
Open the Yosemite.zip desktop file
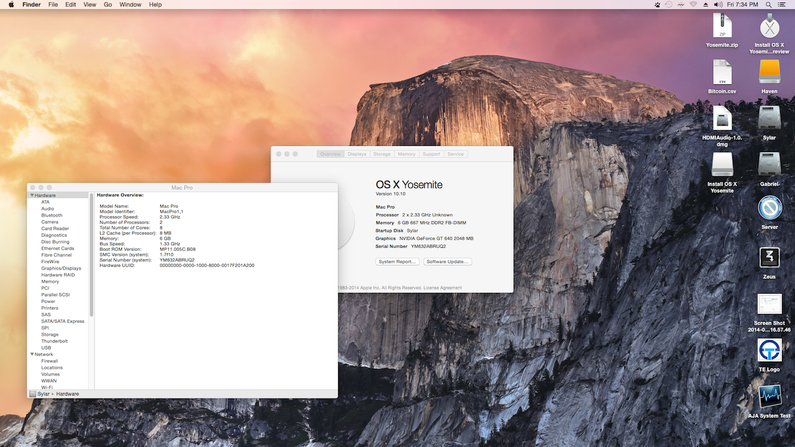pos(722,26)
